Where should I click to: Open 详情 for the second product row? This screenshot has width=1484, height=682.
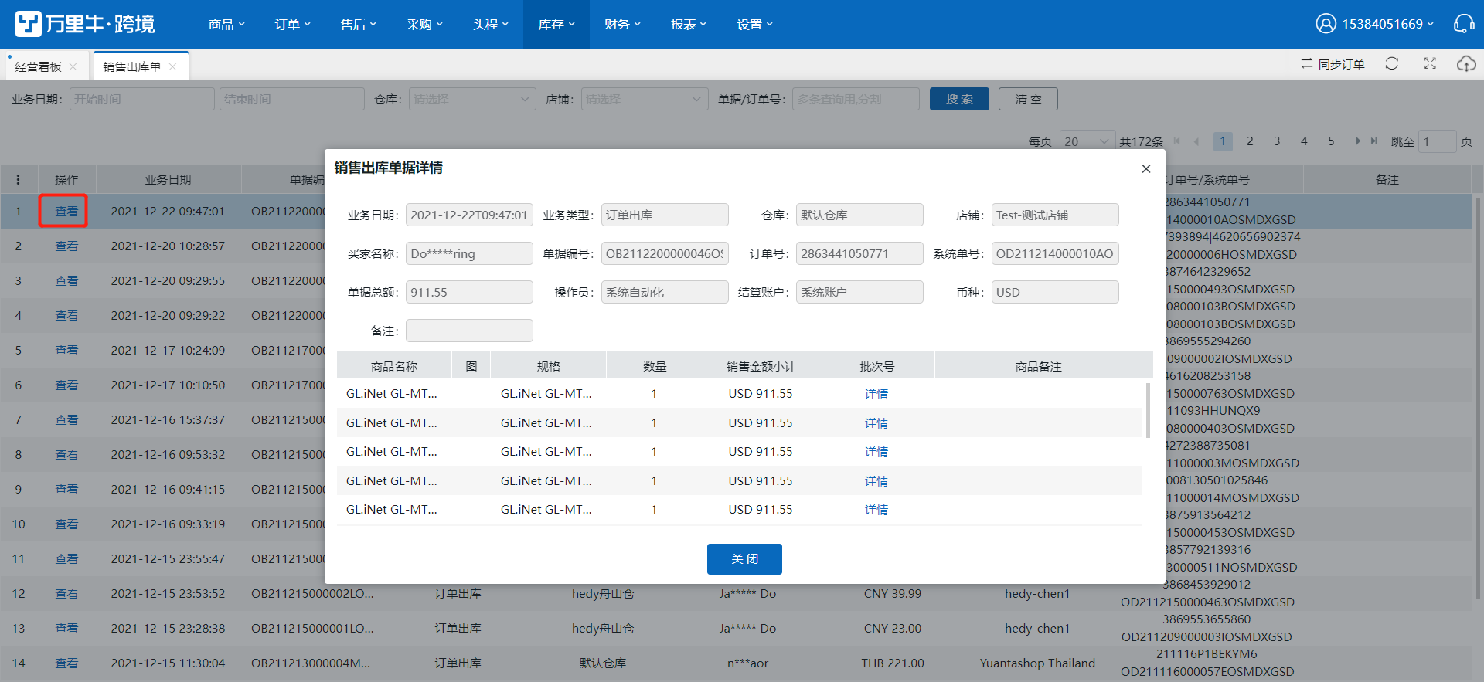876,423
